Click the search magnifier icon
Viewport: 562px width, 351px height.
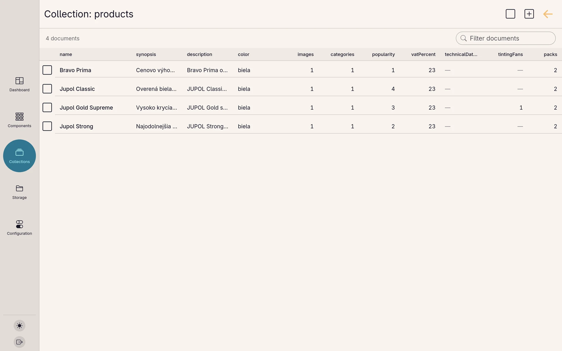click(463, 38)
